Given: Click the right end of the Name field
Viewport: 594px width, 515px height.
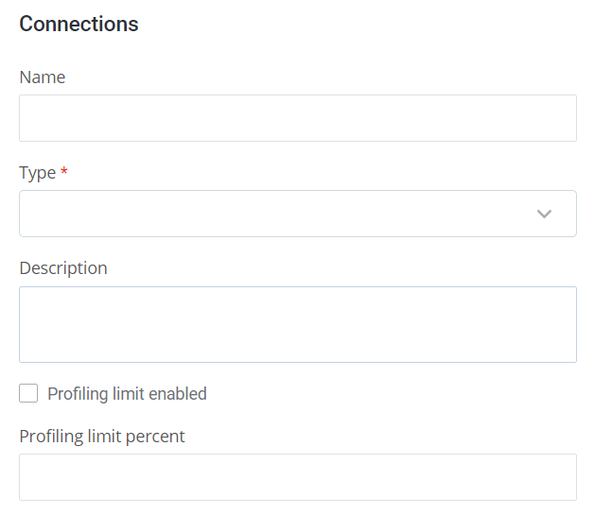Looking at the screenshot, I should (x=564, y=118).
